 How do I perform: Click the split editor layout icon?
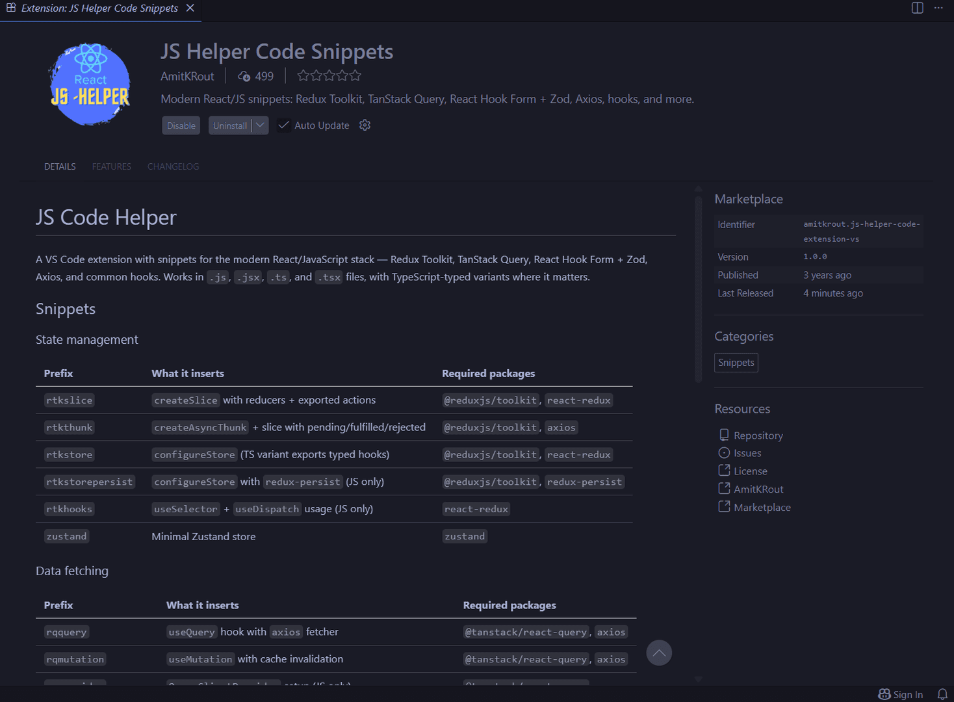917,8
